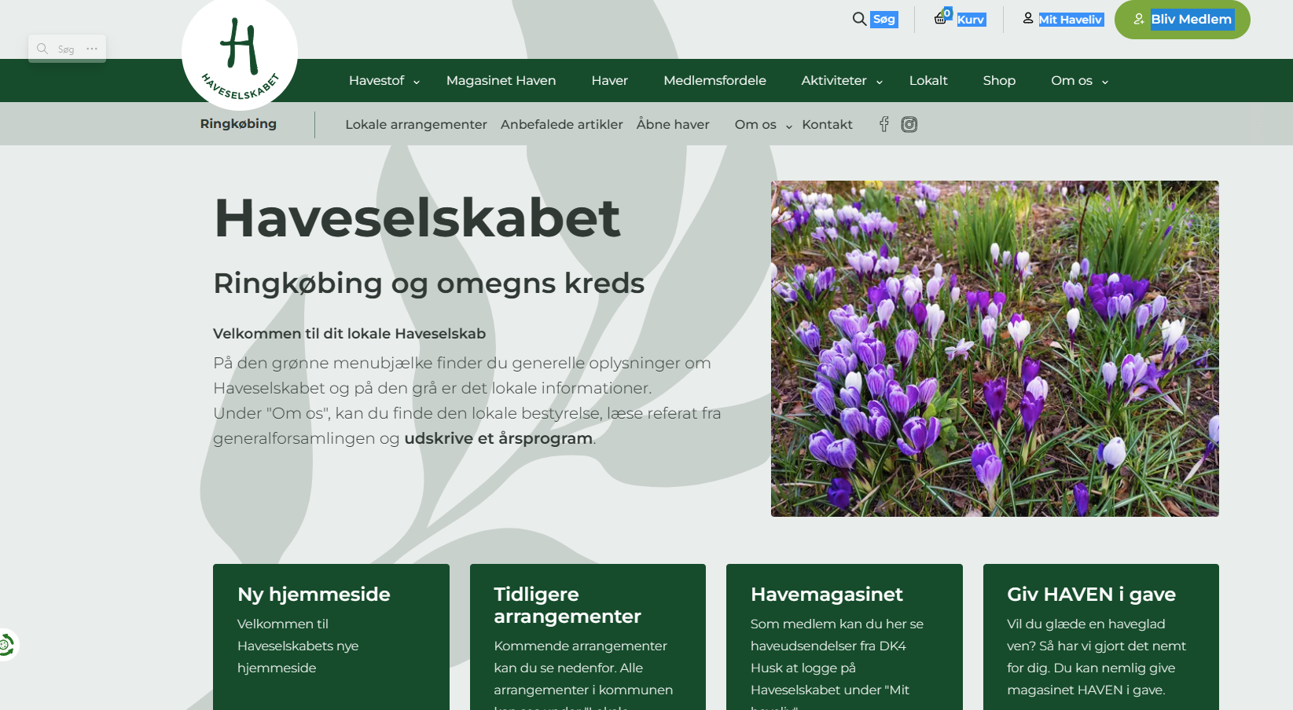1293x710 pixels.
Task: Expand the Aktiviteter dropdown menu
Action: point(842,81)
